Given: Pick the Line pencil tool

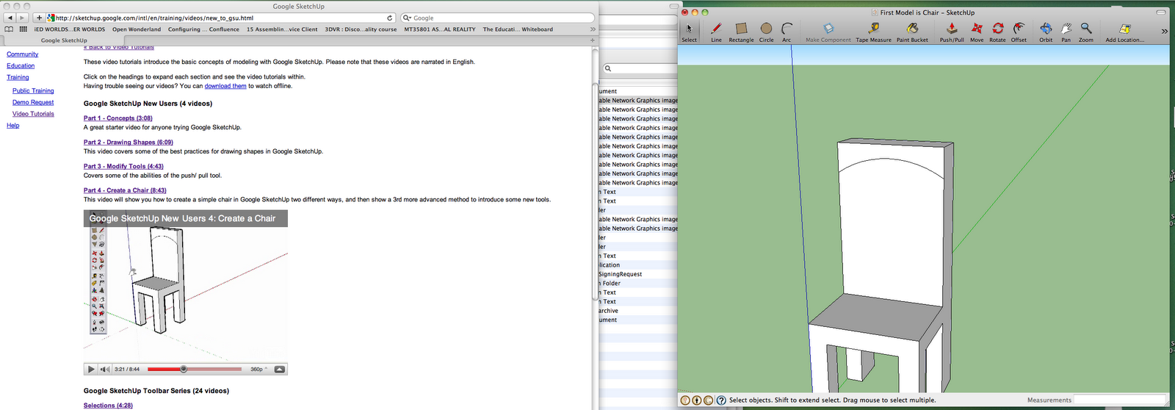Looking at the screenshot, I should pos(716,32).
